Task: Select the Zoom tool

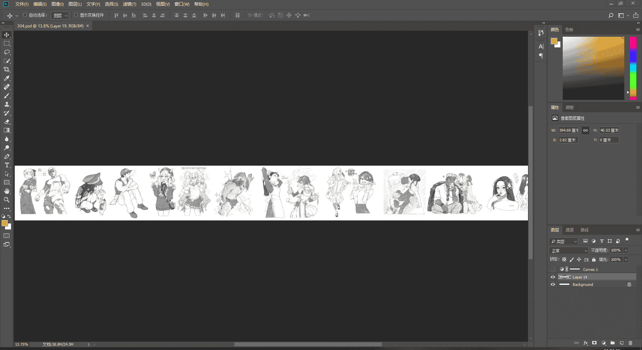Action: (x=7, y=200)
